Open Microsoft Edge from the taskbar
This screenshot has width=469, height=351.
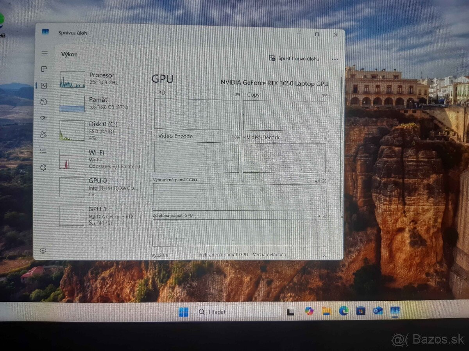pos(344,312)
